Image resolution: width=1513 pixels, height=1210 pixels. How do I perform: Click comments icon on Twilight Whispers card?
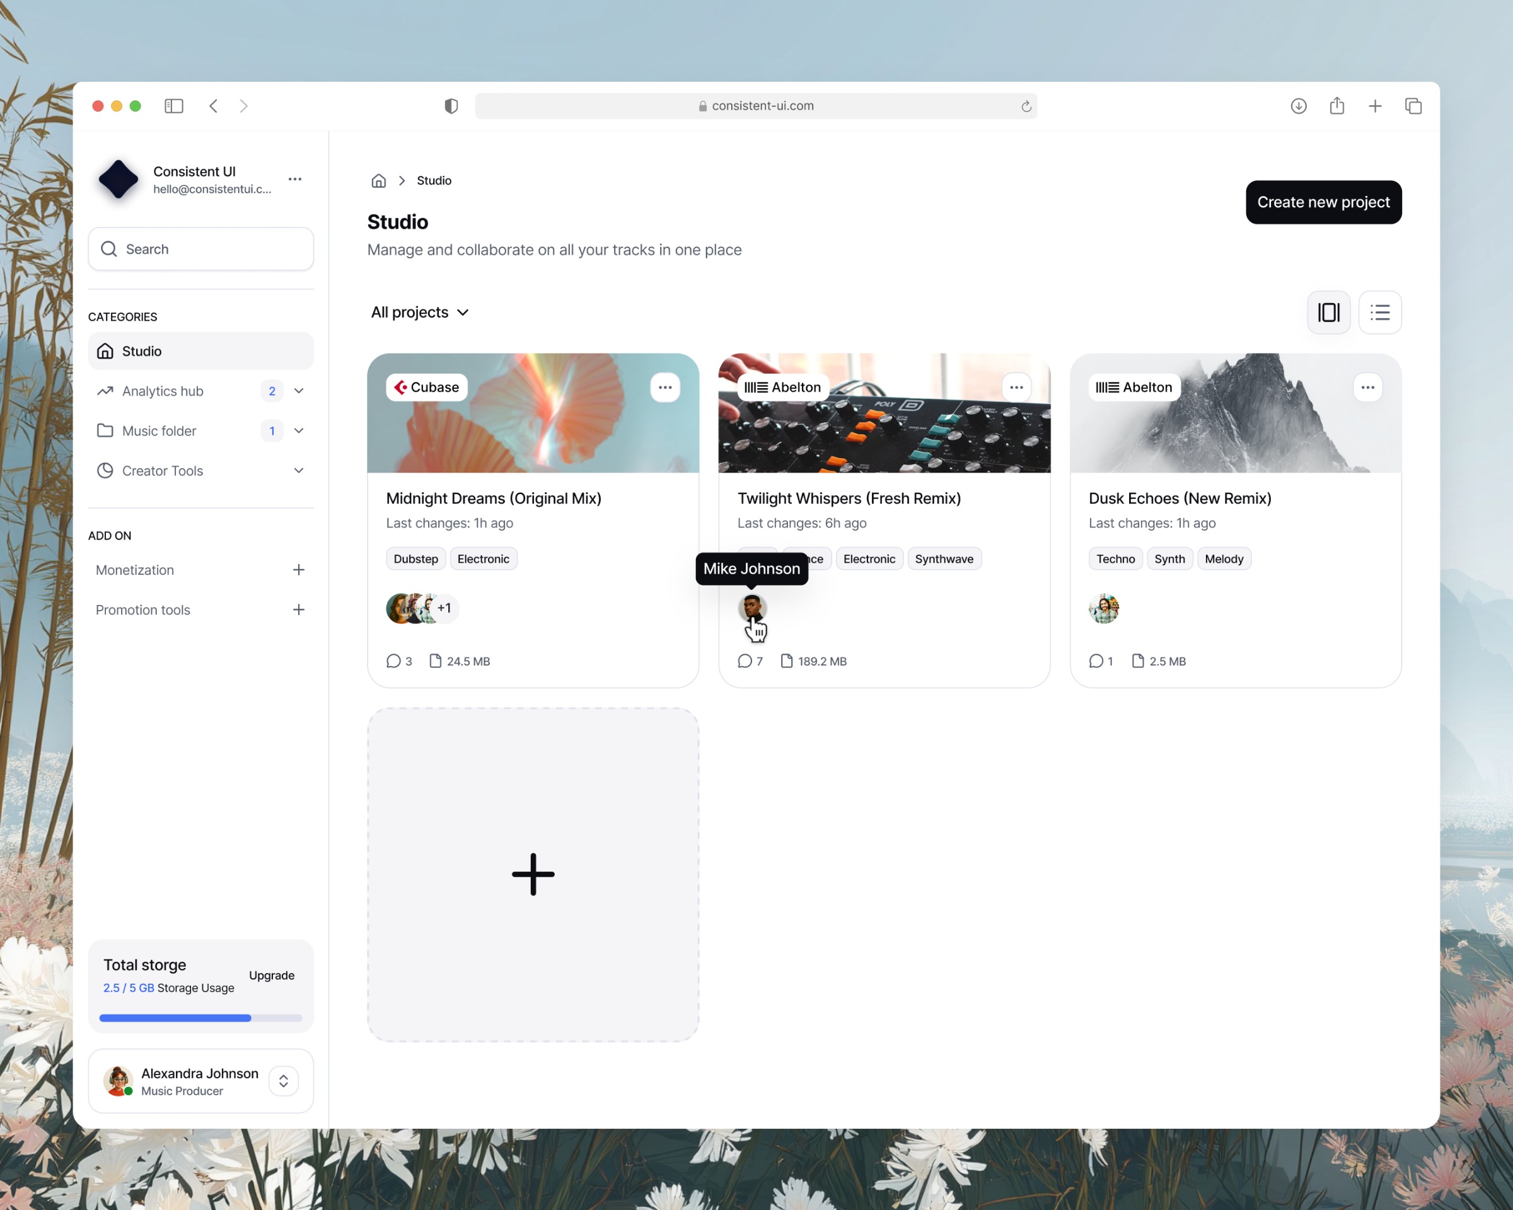745,660
